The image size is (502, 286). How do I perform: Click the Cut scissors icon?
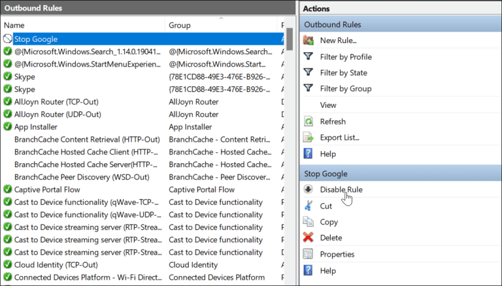pyautogui.click(x=309, y=206)
